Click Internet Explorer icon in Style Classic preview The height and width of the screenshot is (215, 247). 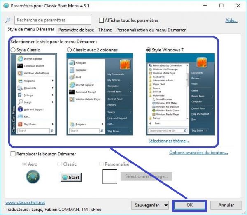pyautogui.click(x=20, y=59)
